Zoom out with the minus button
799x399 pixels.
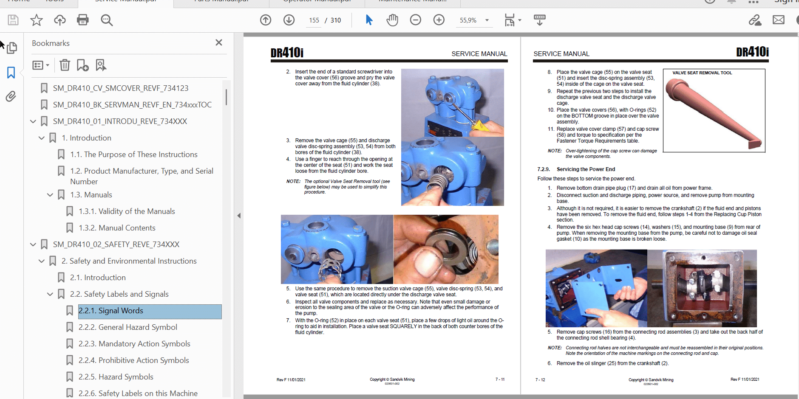[x=416, y=20]
